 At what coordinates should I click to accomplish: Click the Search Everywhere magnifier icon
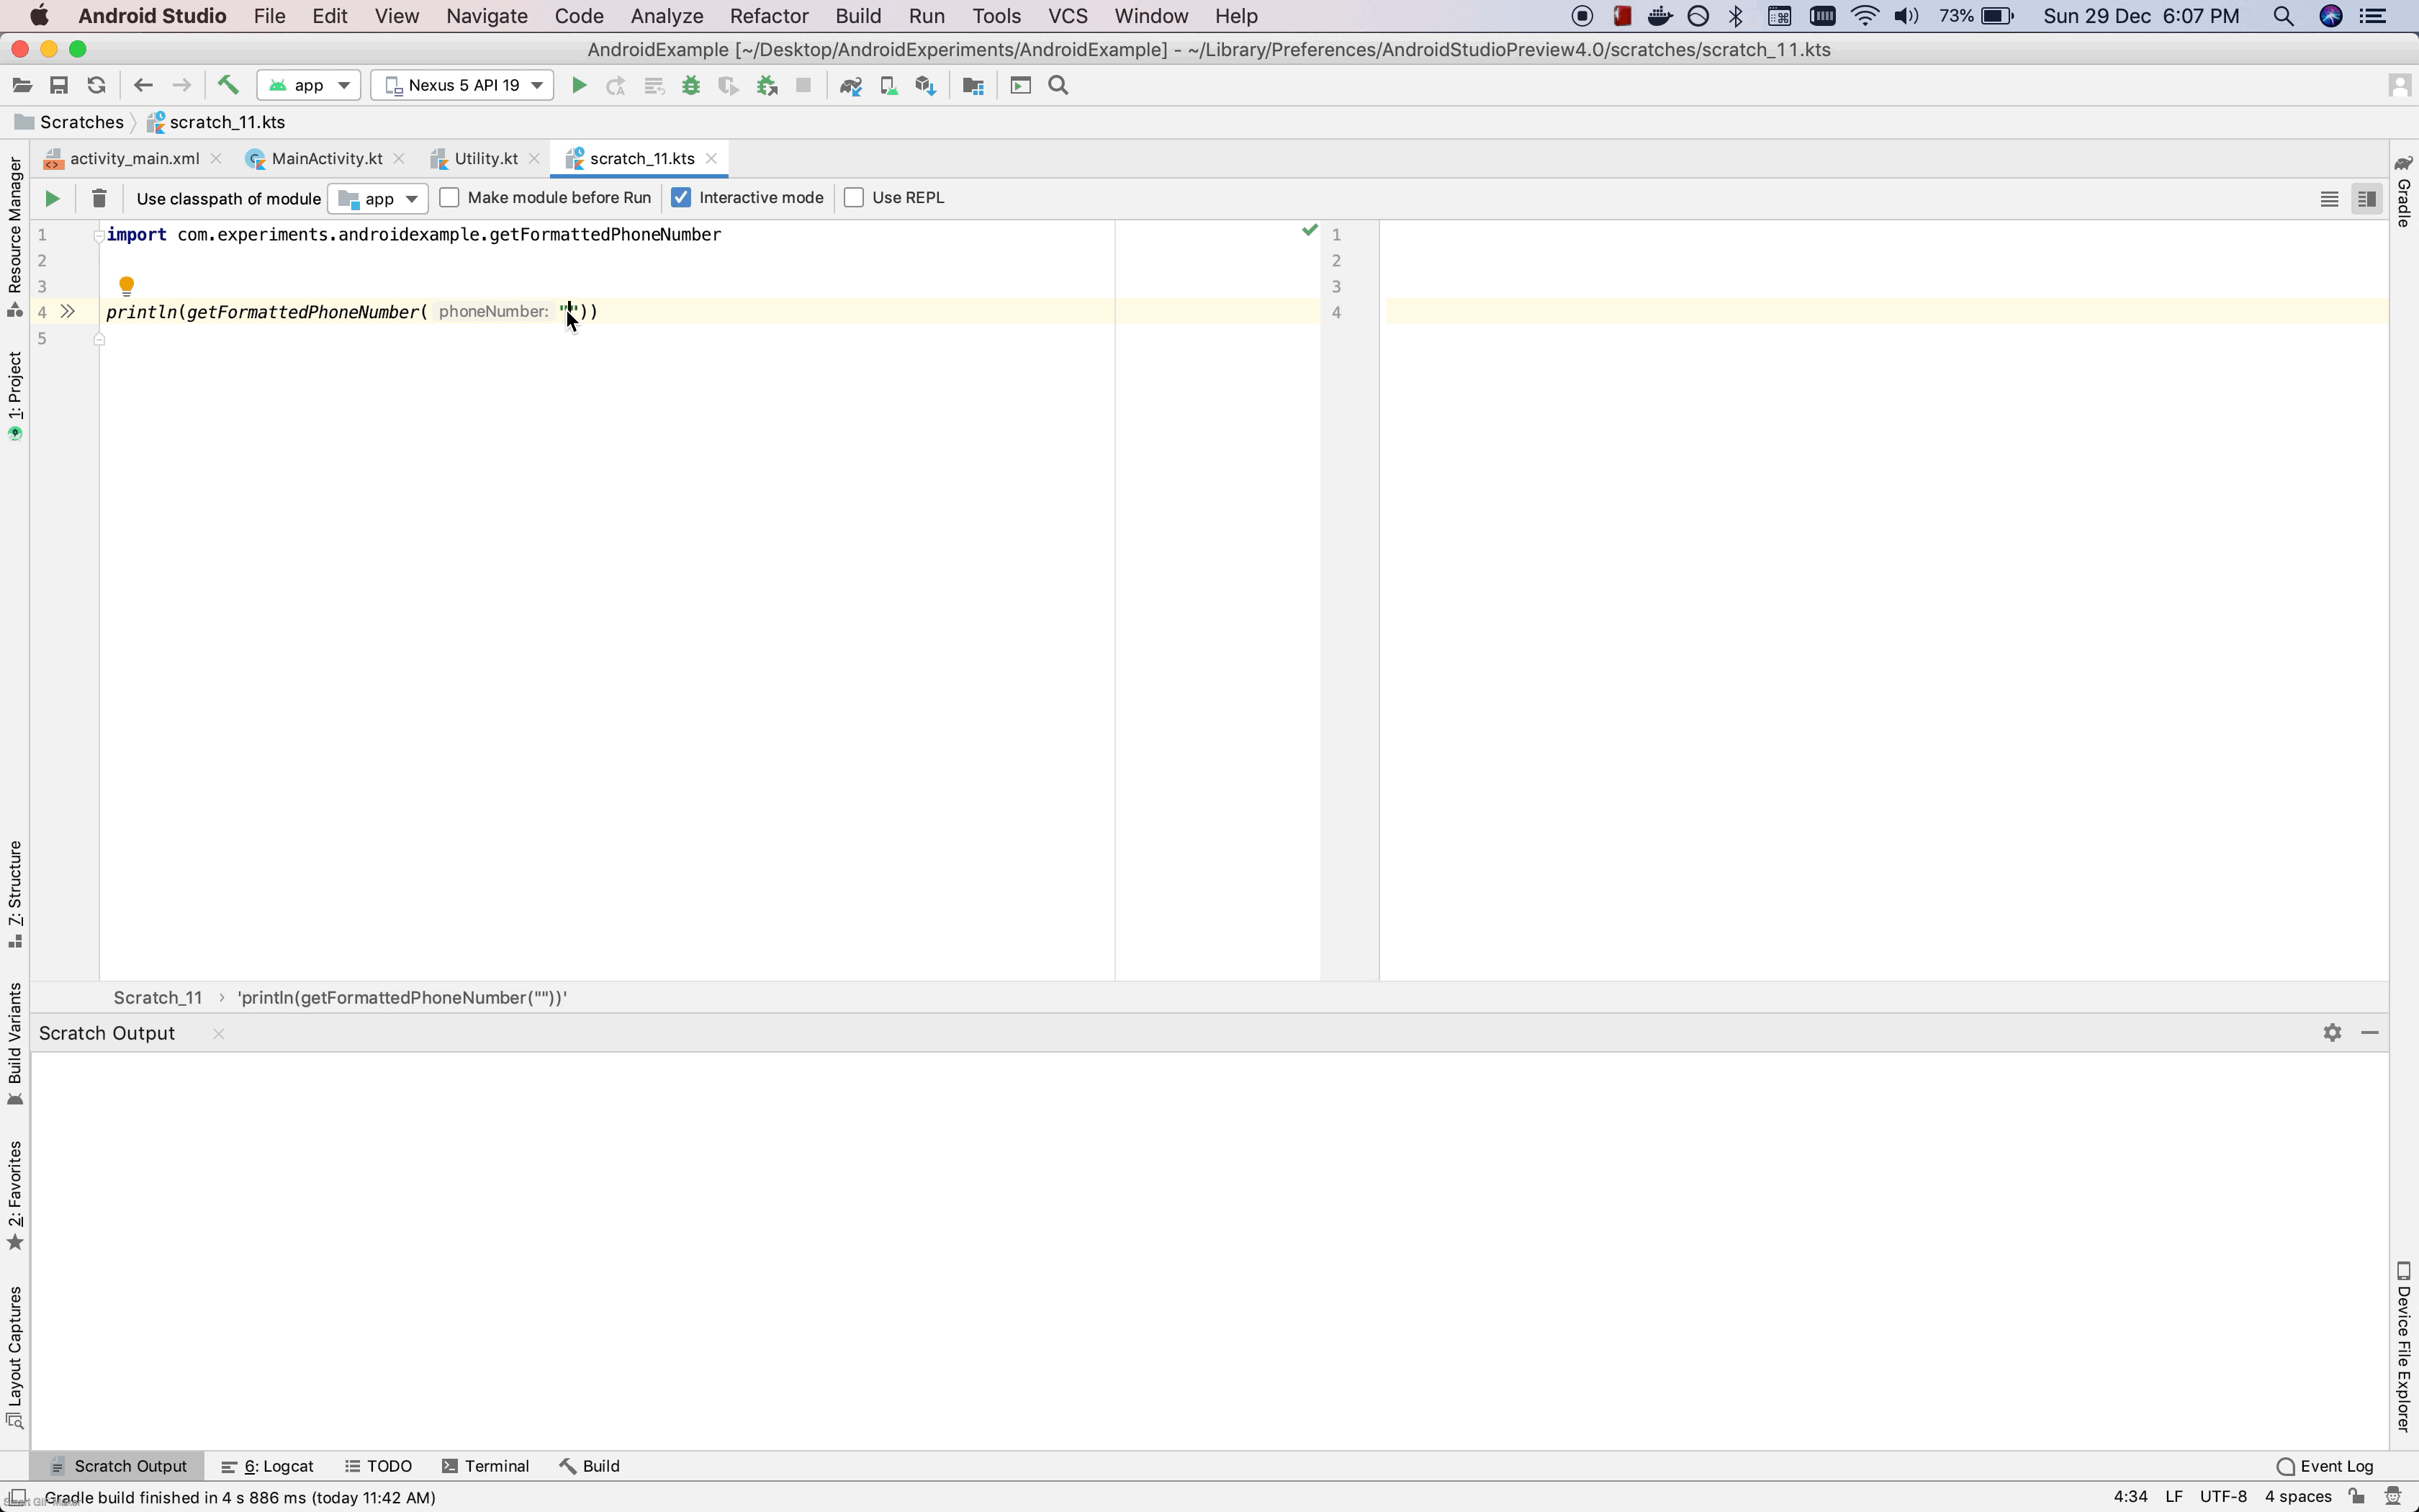[x=1058, y=86]
